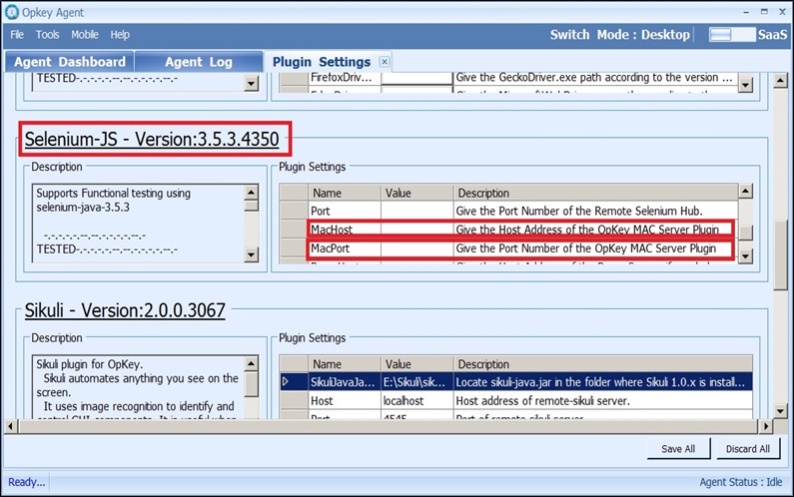Click the Selenium-JS Version:3.5.3.4350 heading
The width and height of the screenshot is (794, 497).
pyautogui.click(x=152, y=139)
